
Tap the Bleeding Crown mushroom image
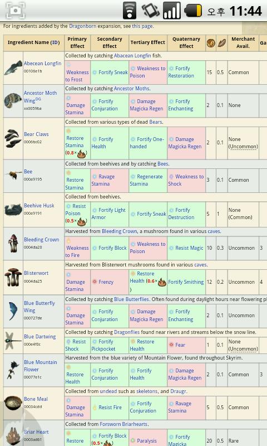click(x=13, y=243)
